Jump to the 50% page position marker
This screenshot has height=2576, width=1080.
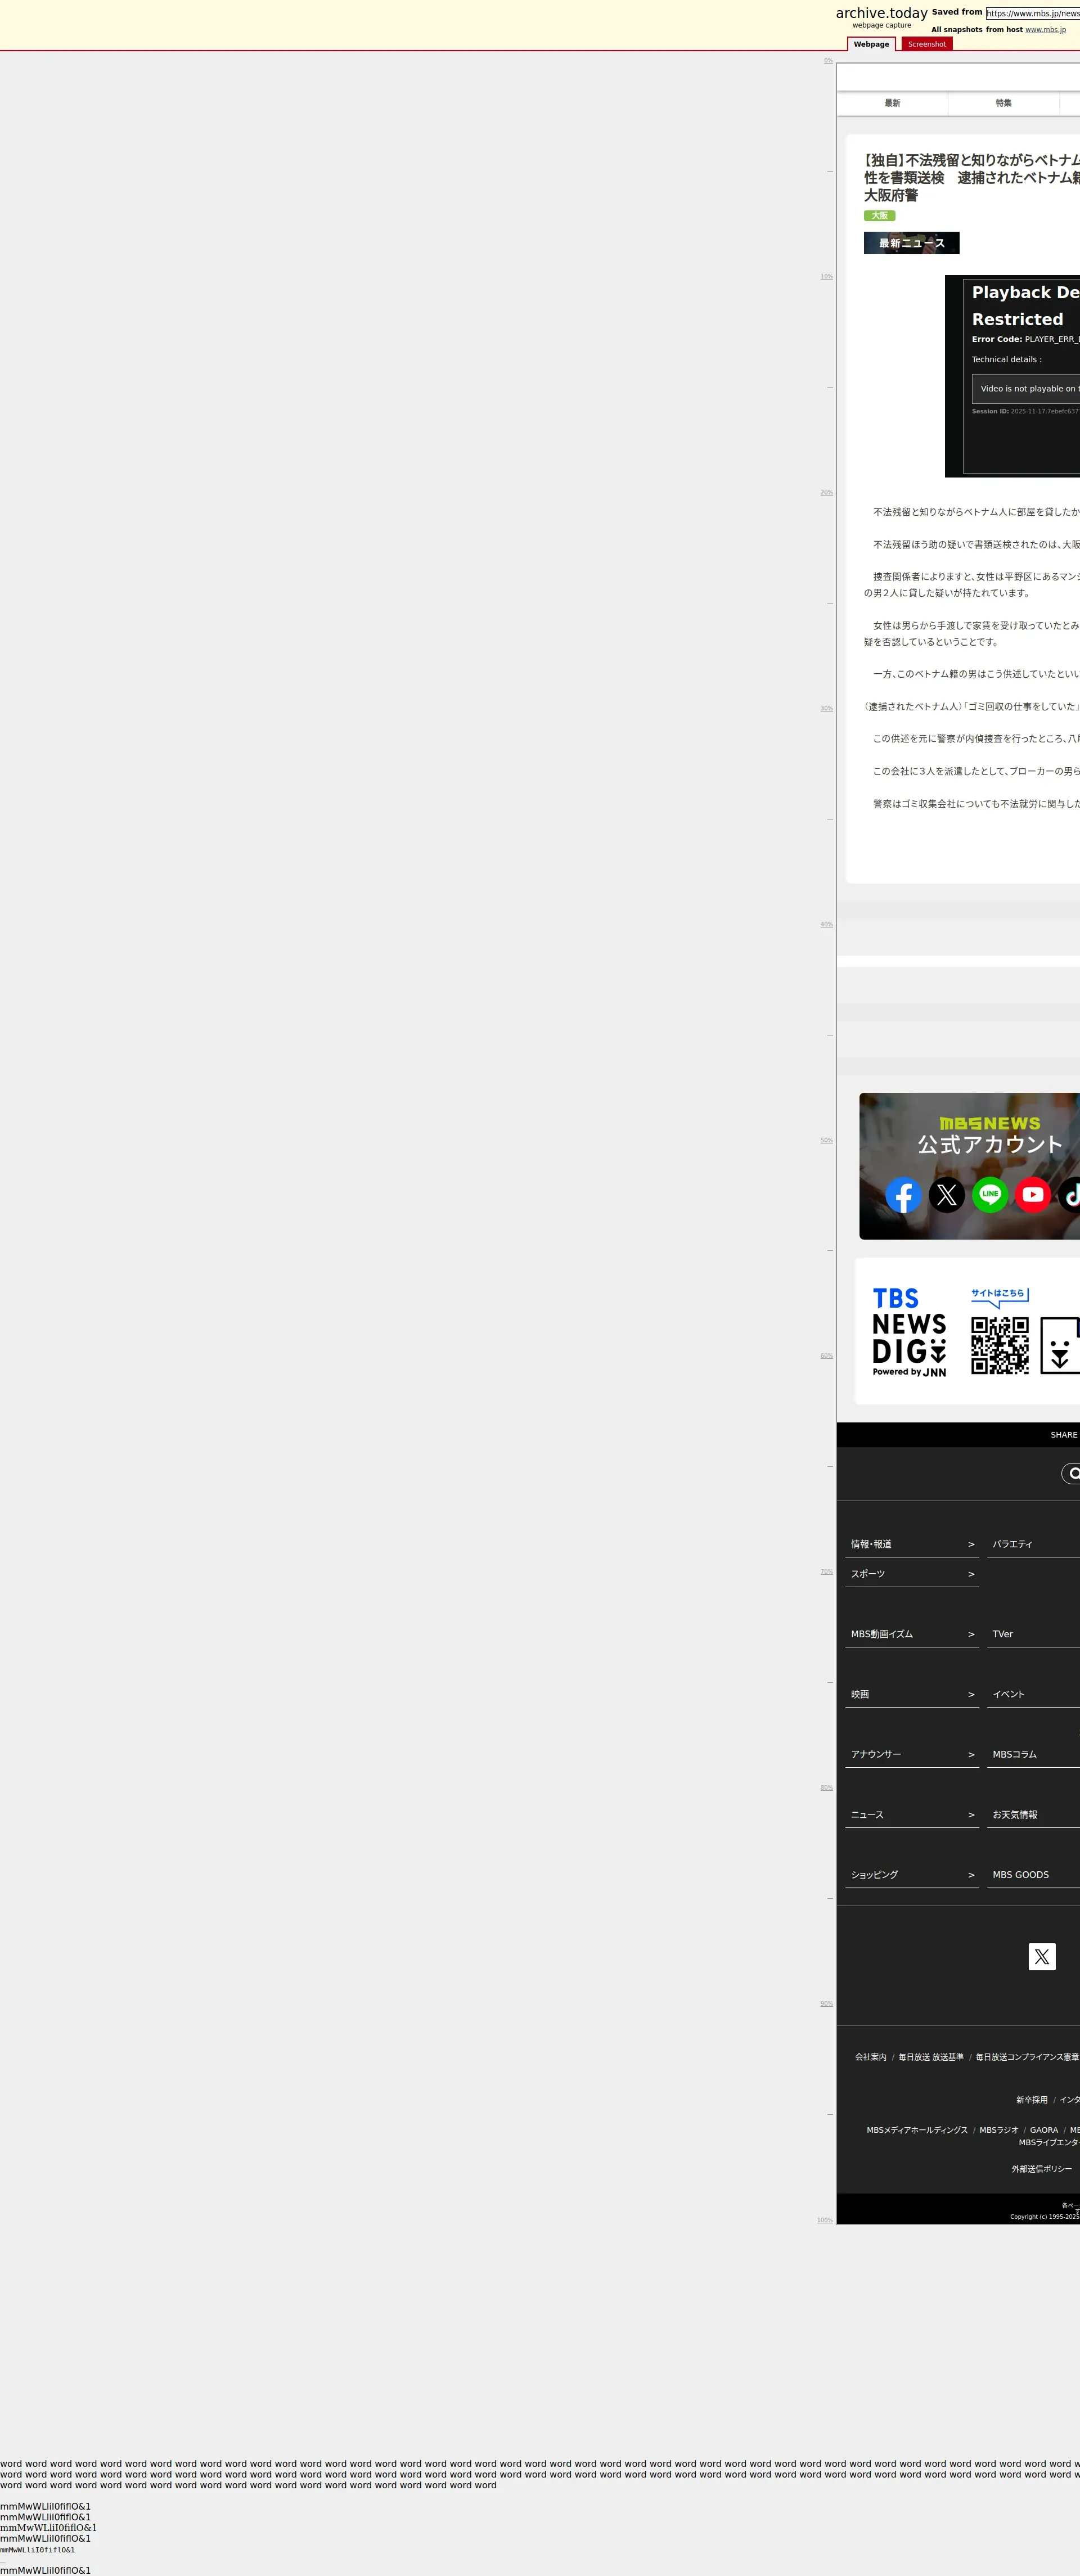826,1140
